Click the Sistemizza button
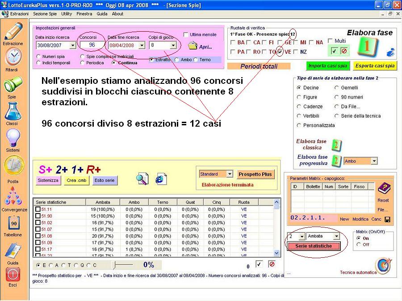Image resolution: width=402 pixels, height=301 pixels. click(48, 180)
